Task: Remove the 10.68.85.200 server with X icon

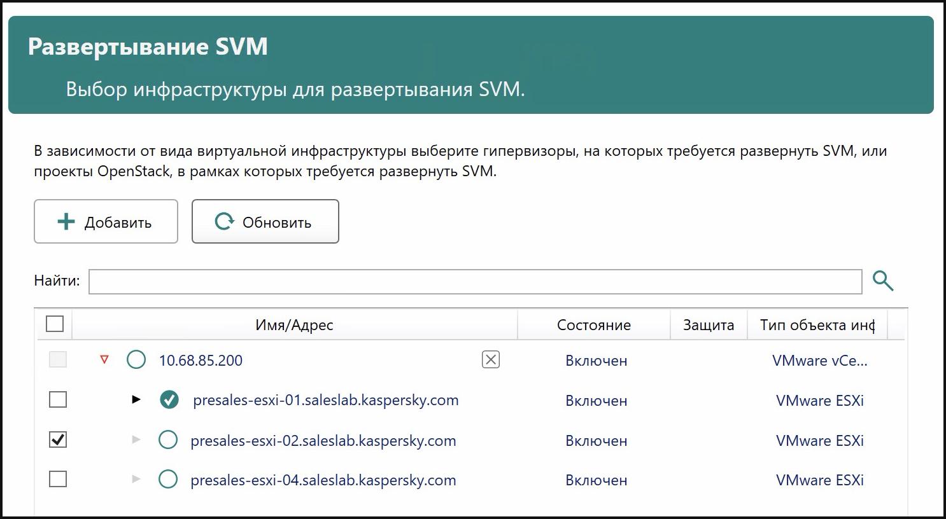Action: point(491,359)
